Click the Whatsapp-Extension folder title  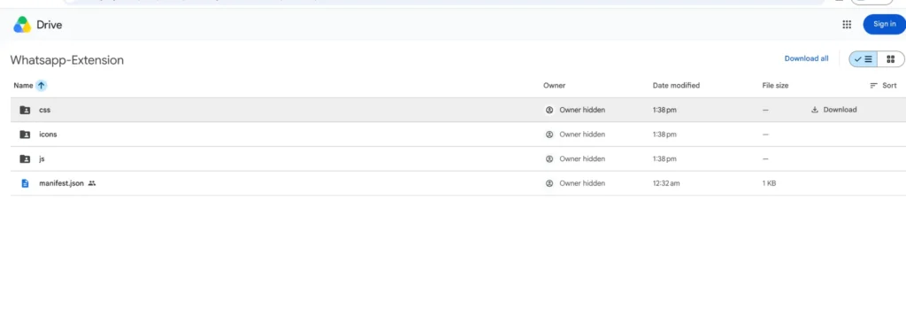pyautogui.click(x=67, y=60)
